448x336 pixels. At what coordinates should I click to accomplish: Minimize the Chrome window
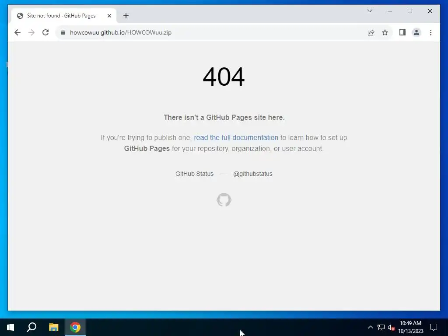390,11
